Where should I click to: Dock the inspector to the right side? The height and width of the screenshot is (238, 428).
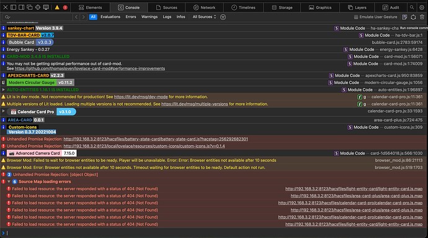click(x=21, y=7)
